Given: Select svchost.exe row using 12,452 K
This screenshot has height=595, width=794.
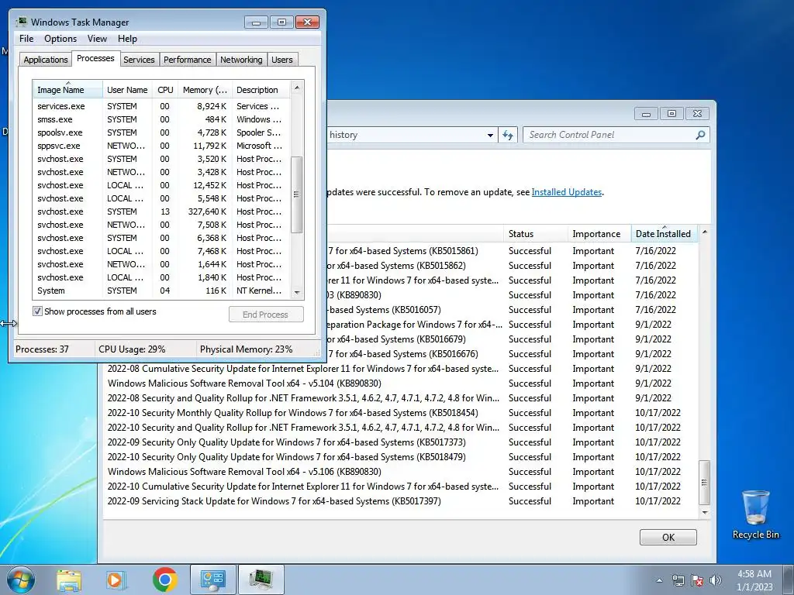Looking at the screenshot, I should (x=161, y=185).
